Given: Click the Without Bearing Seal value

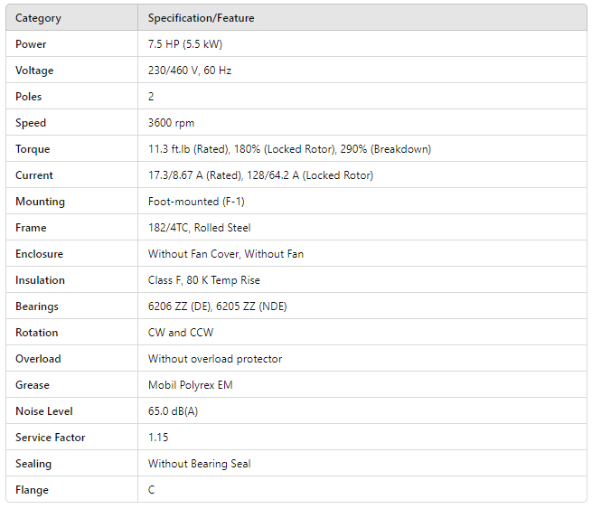Looking at the screenshot, I should tap(199, 464).
